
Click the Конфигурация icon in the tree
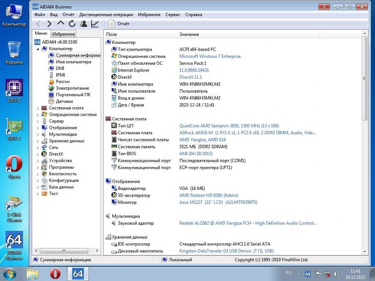click(44, 180)
